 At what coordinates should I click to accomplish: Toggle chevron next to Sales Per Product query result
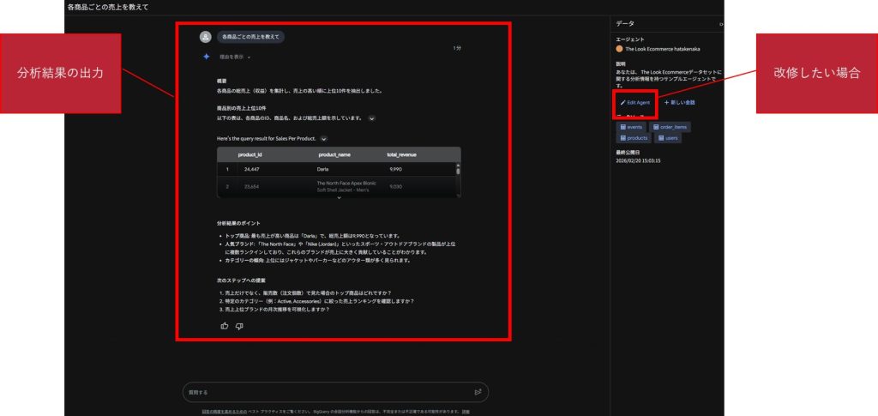click(x=323, y=138)
